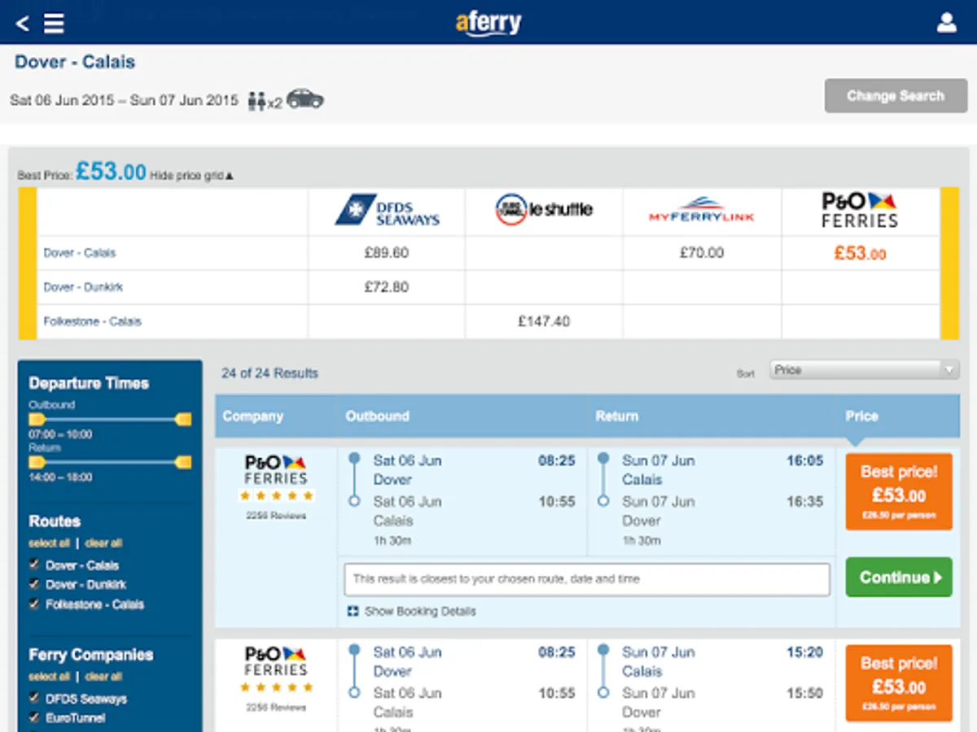
Task: Toggle the Folkestone - Calais route checkbox
Action: (x=34, y=603)
